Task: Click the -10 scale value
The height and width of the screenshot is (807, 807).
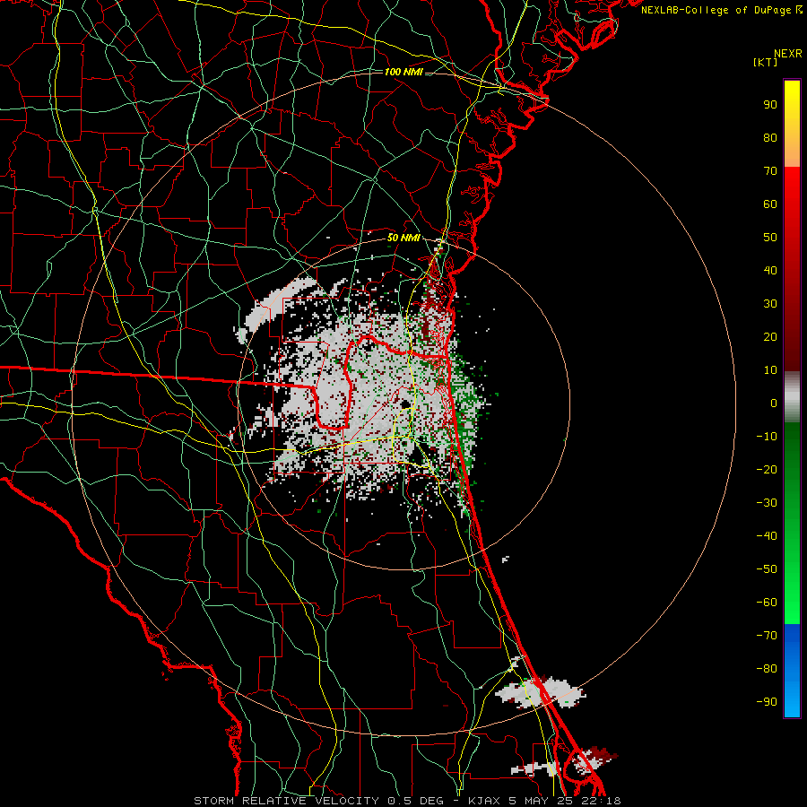Action: 767,437
